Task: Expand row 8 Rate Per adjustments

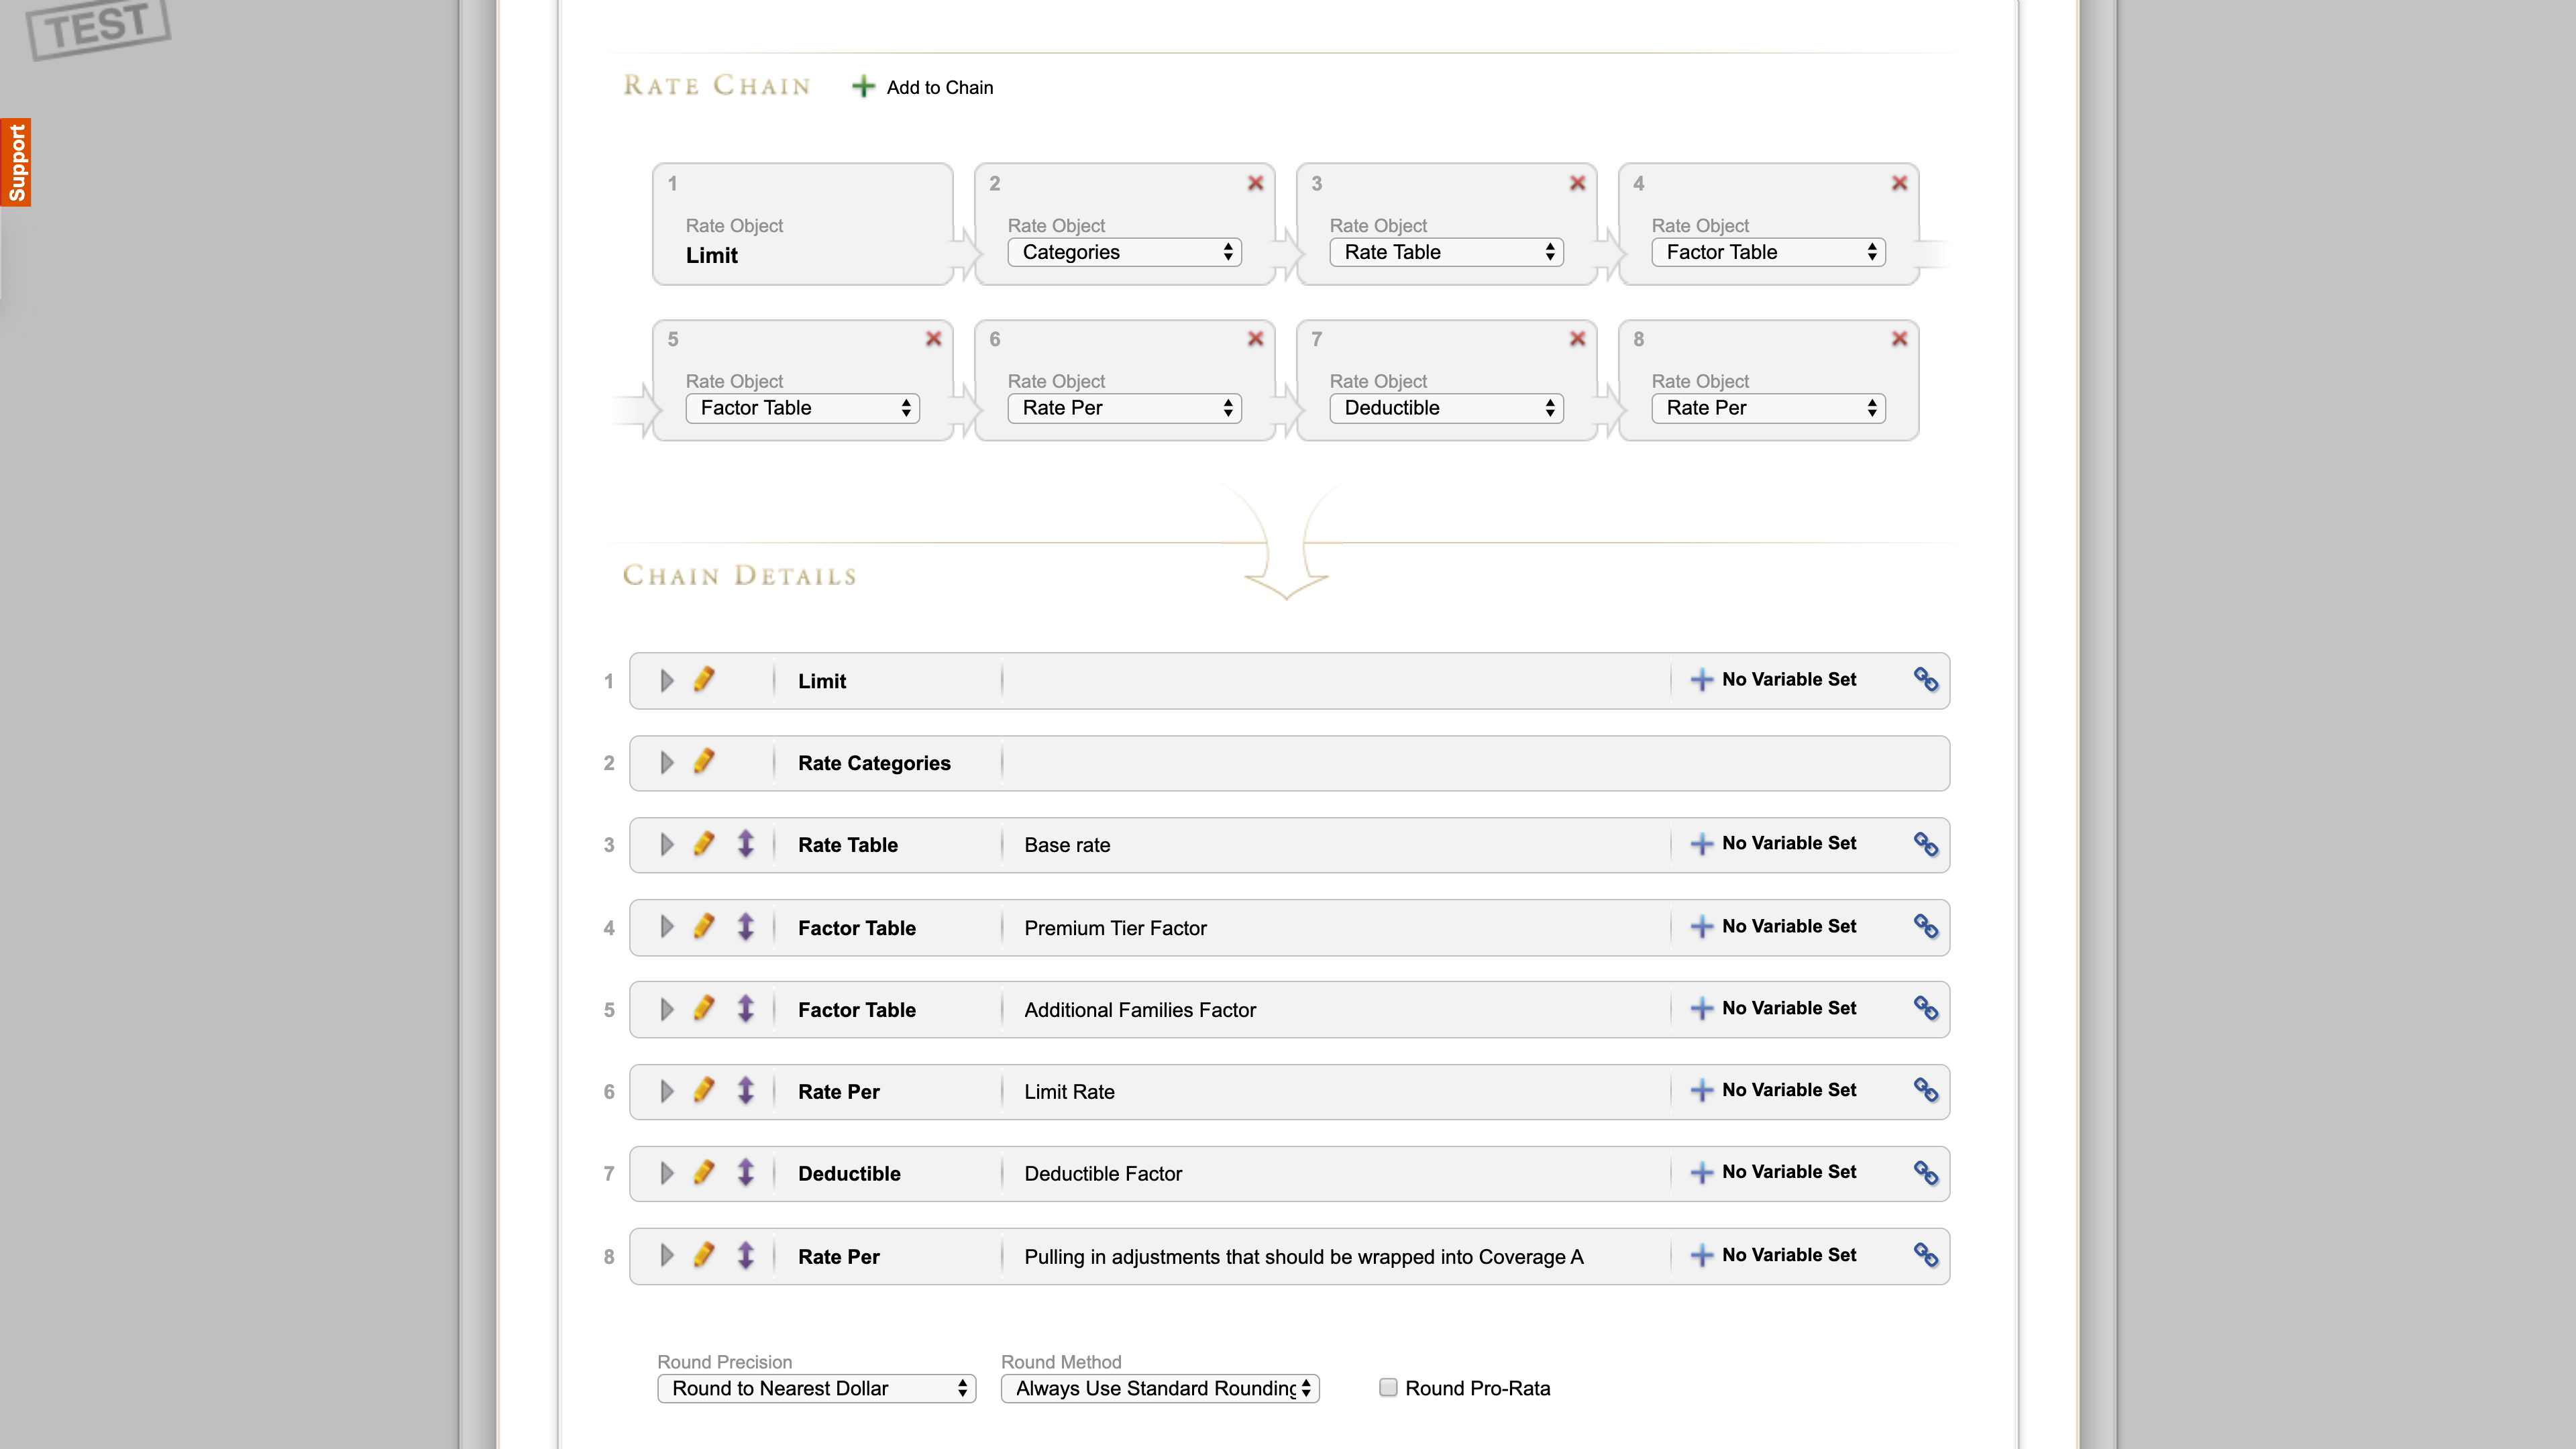Action: 667,1256
